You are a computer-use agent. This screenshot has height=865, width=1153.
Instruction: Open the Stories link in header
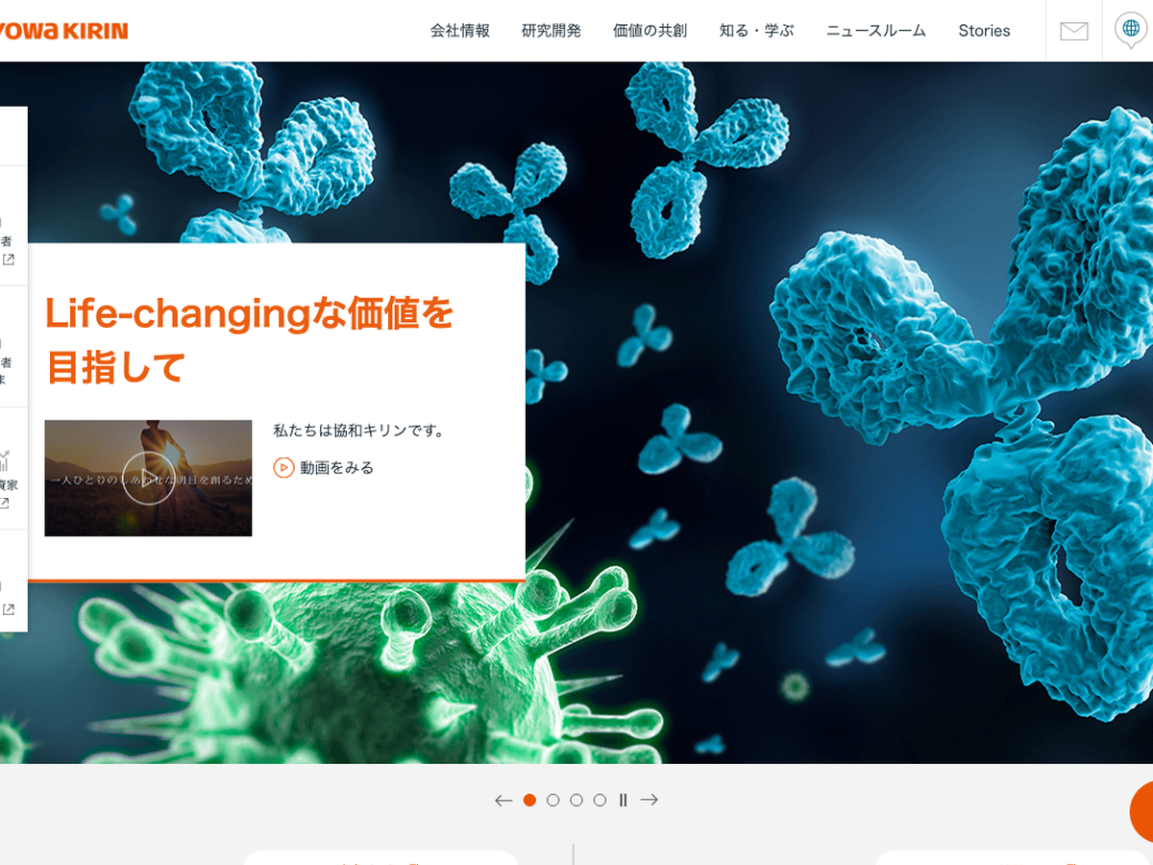coord(984,31)
